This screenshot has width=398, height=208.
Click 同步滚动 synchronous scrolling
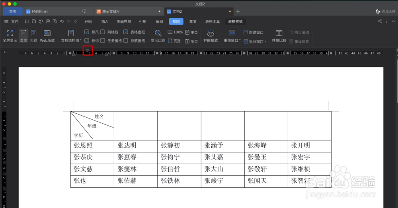coord(299,32)
